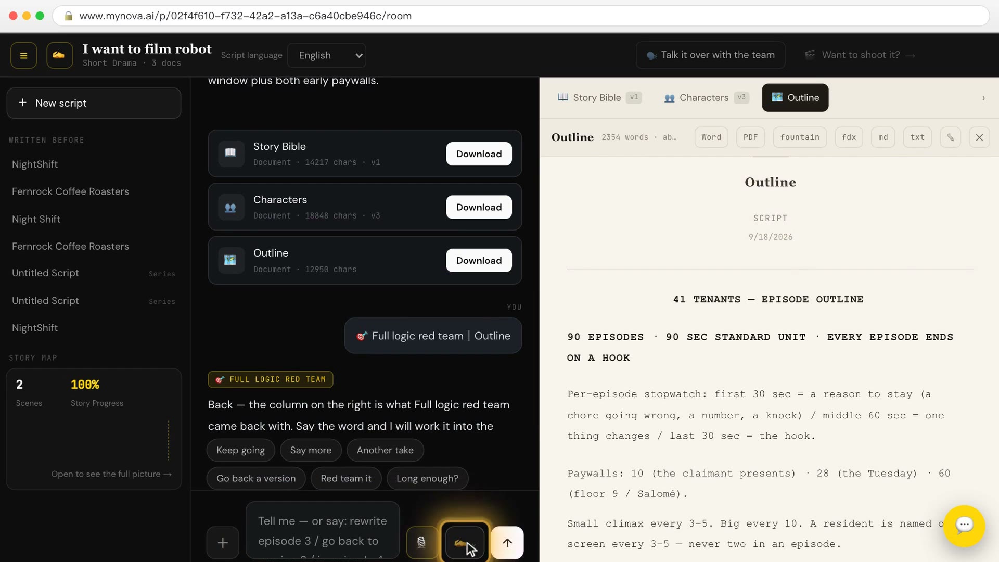The image size is (999, 562).
Task: Click the plus attachment button
Action: click(x=223, y=543)
